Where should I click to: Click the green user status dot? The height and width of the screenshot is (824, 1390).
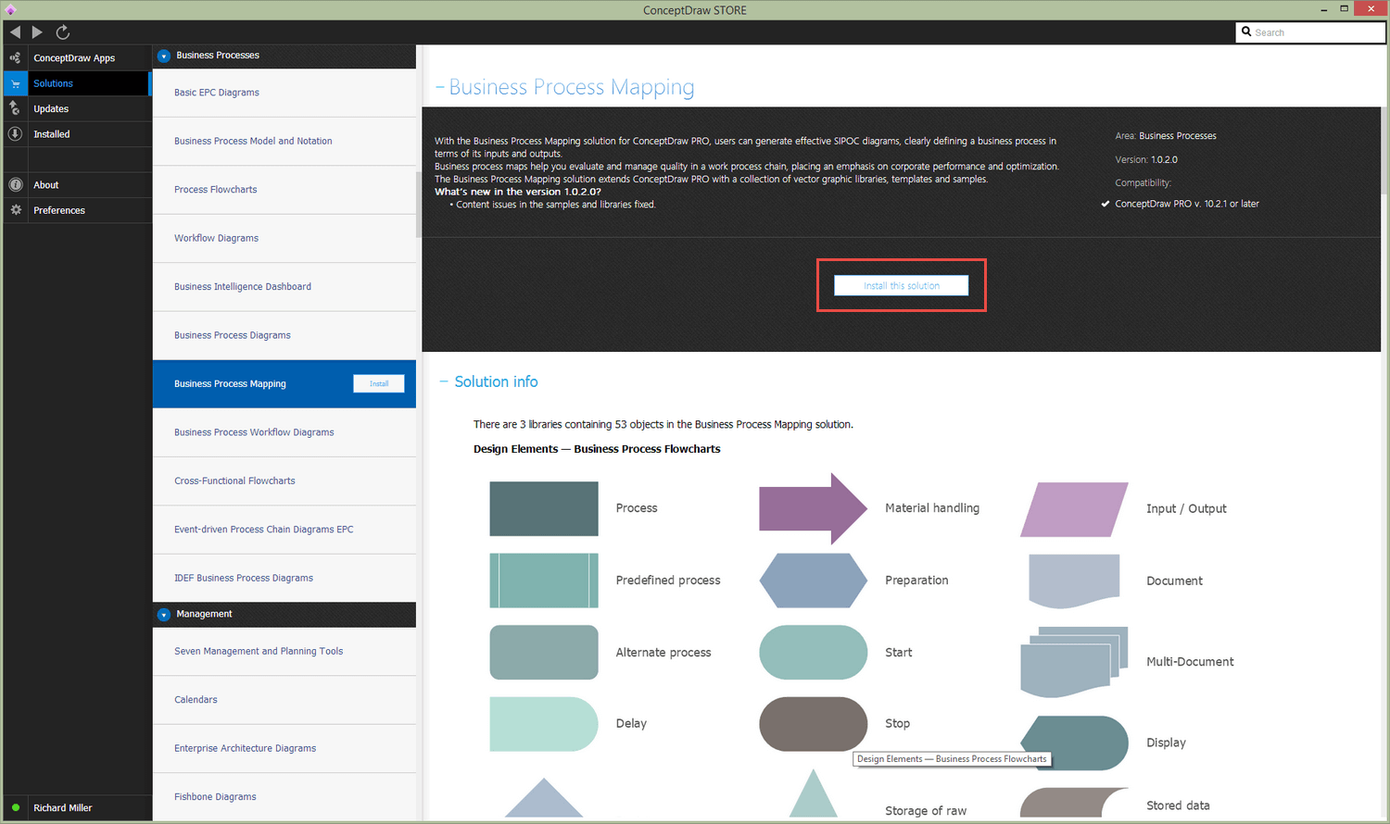pos(16,807)
